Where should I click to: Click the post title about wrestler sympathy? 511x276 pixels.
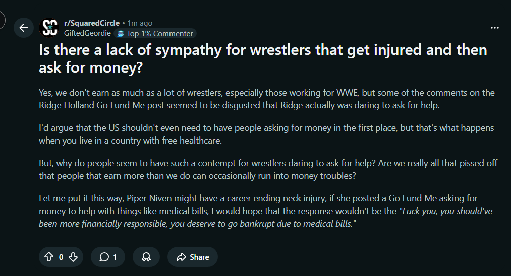pyautogui.click(x=262, y=58)
